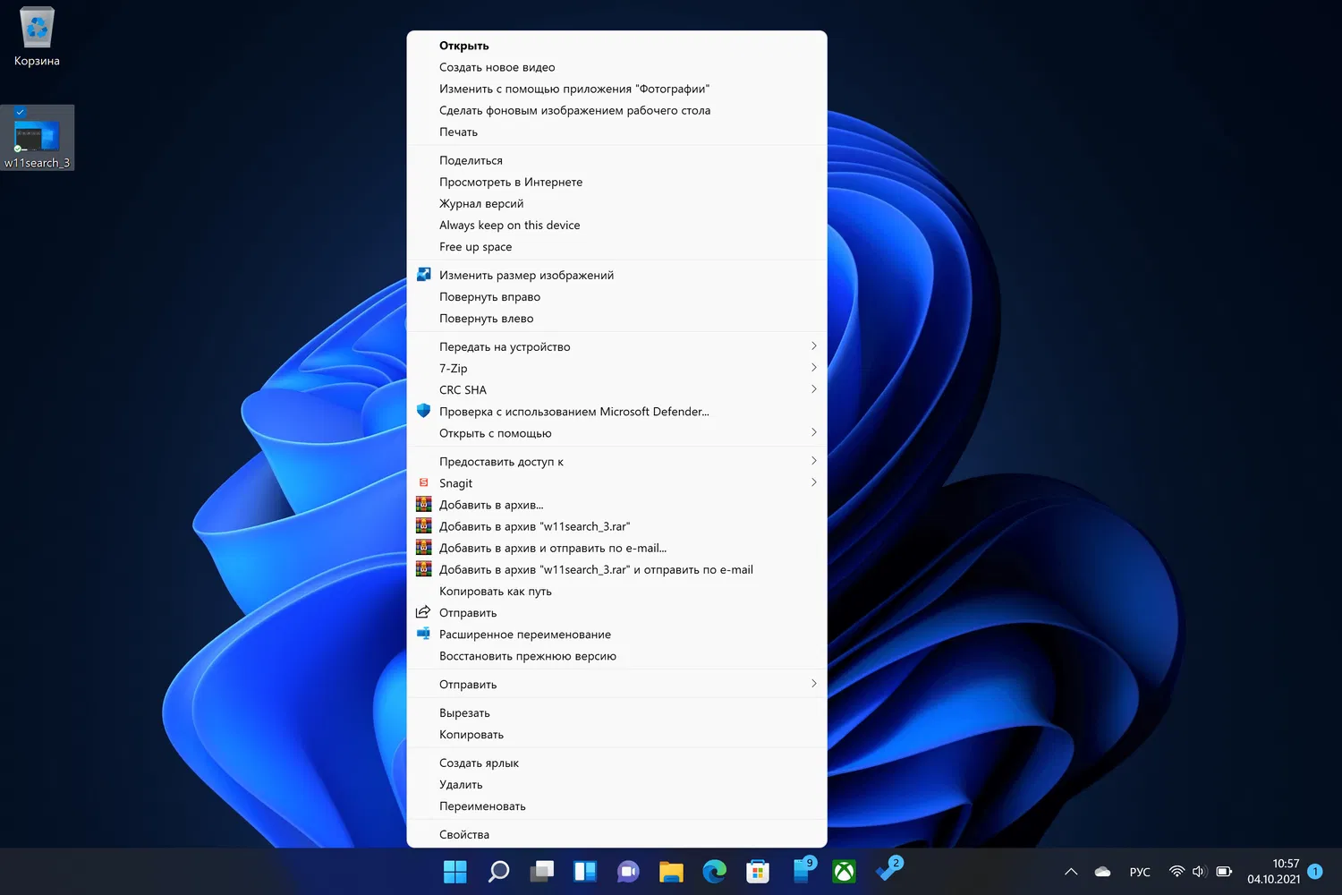
Task: Show hidden system tray icons
Action: (x=1071, y=872)
